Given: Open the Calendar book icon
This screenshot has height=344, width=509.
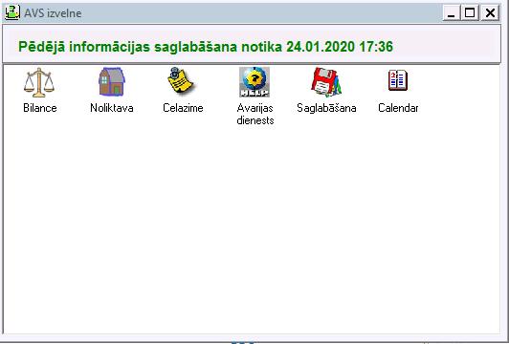Looking at the screenshot, I should (398, 80).
